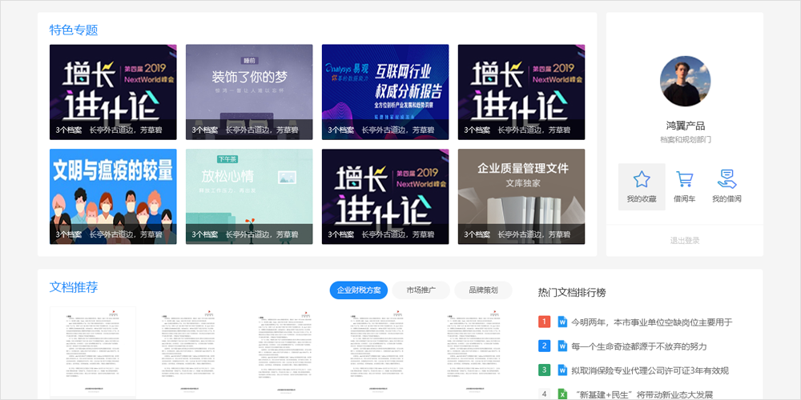Click the blue rank 2 badge
The height and width of the screenshot is (400, 801).
pos(544,346)
